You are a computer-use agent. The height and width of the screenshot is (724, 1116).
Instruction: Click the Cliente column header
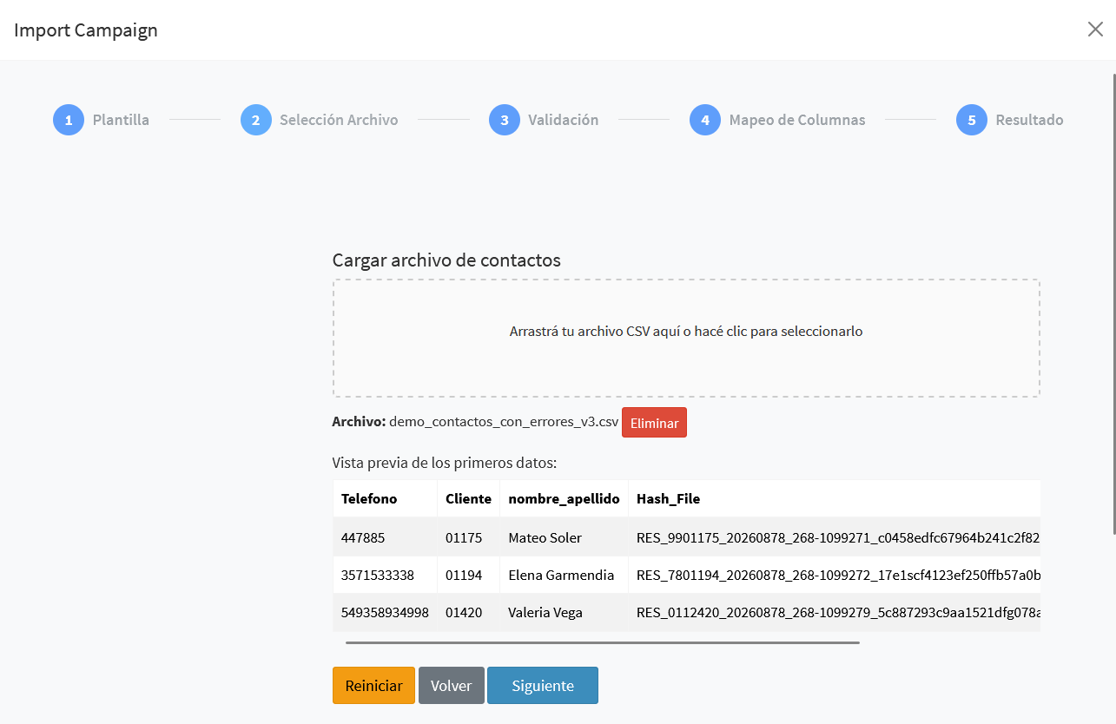pos(468,498)
